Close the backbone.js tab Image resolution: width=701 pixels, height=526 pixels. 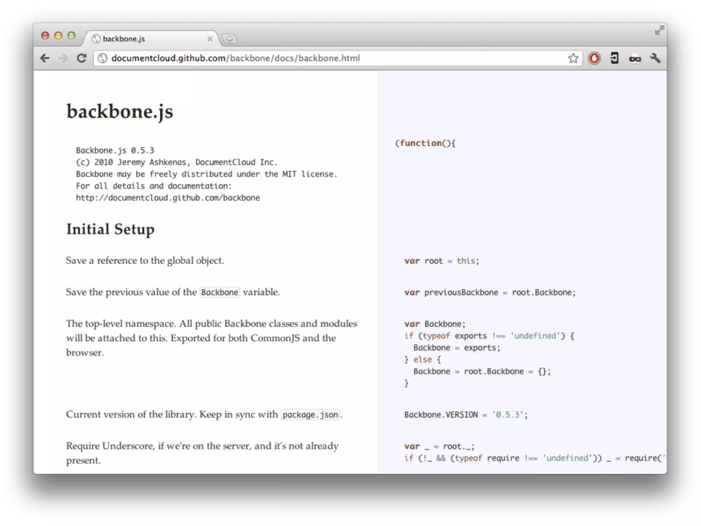click(x=210, y=39)
